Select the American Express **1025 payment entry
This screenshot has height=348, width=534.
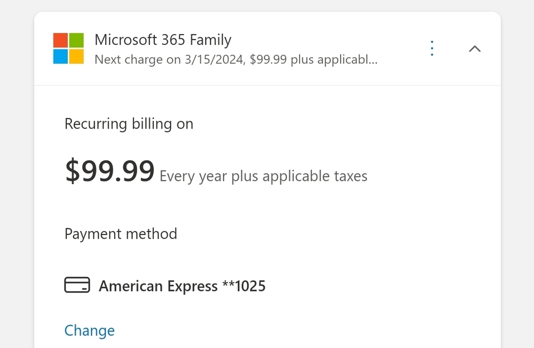(182, 286)
